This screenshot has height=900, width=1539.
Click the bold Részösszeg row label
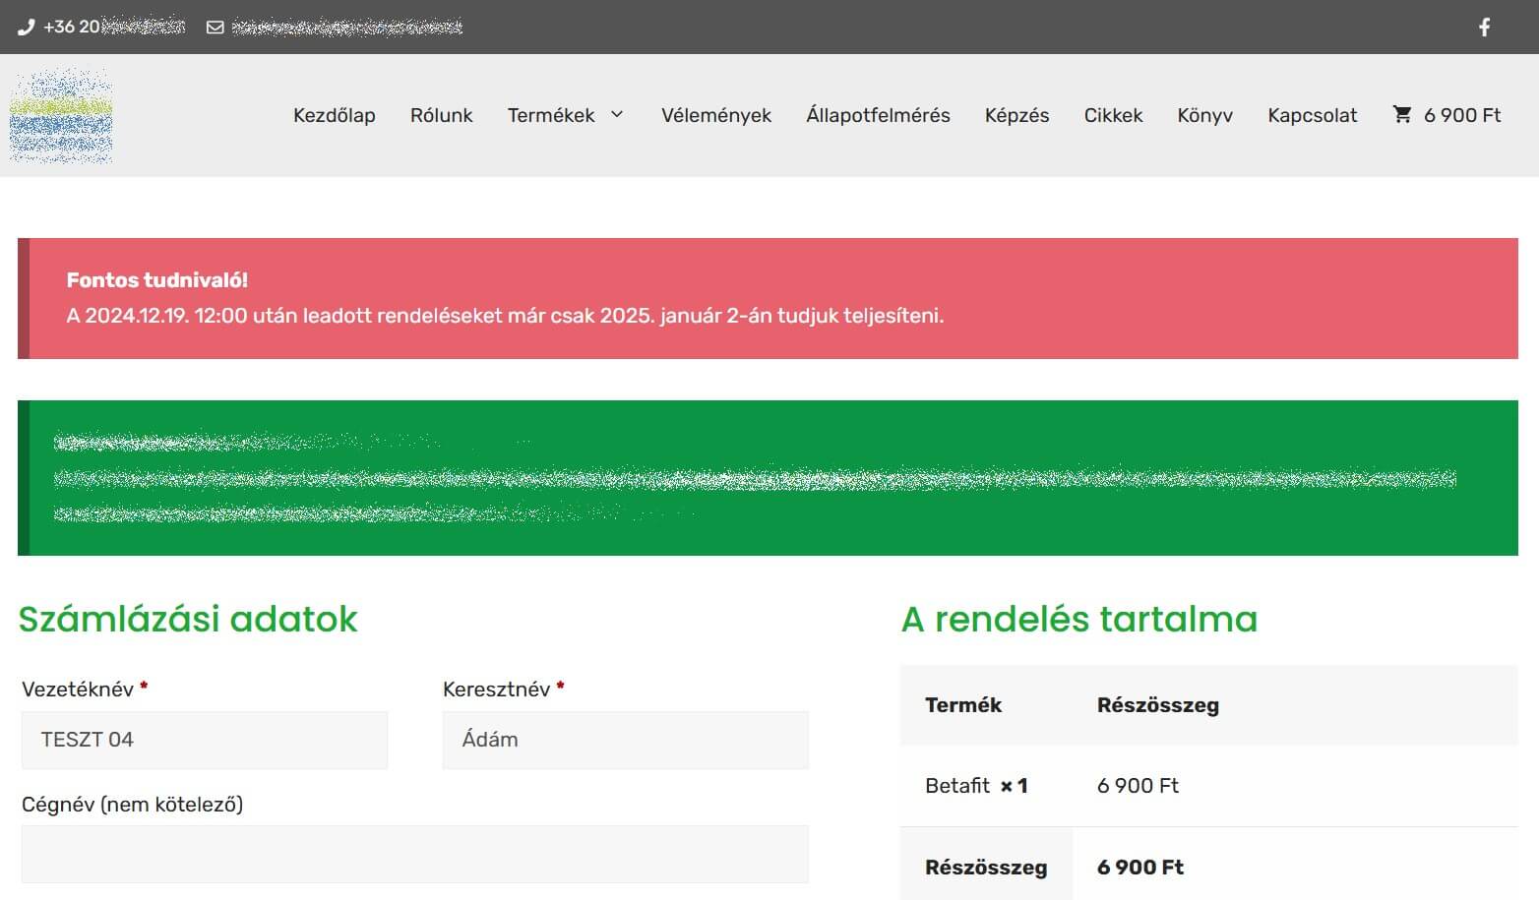tap(986, 868)
